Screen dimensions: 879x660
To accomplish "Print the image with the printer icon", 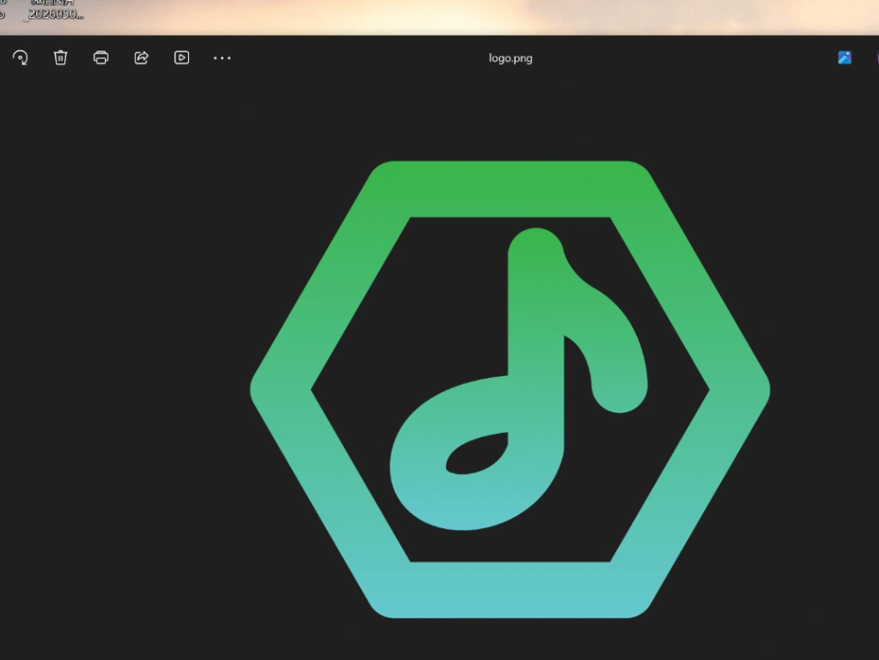I will [101, 58].
